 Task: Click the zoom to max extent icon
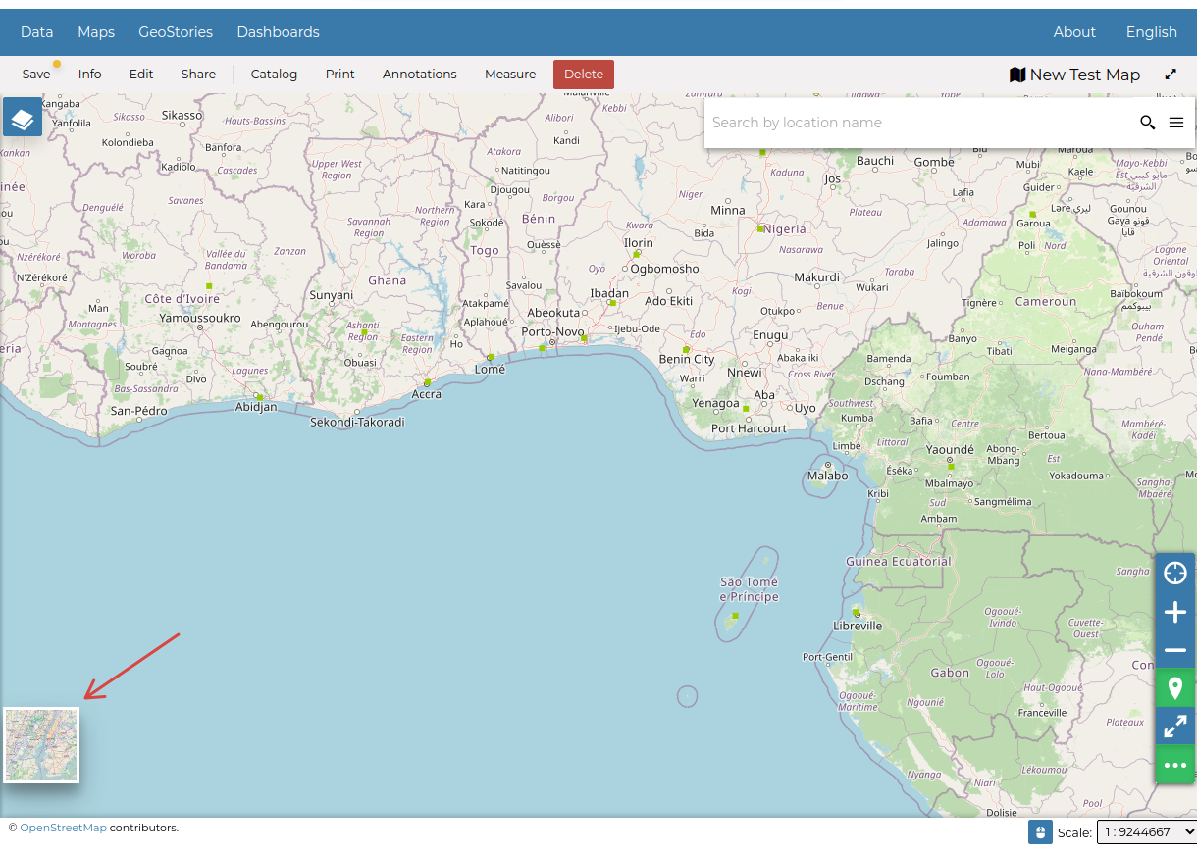click(1174, 727)
